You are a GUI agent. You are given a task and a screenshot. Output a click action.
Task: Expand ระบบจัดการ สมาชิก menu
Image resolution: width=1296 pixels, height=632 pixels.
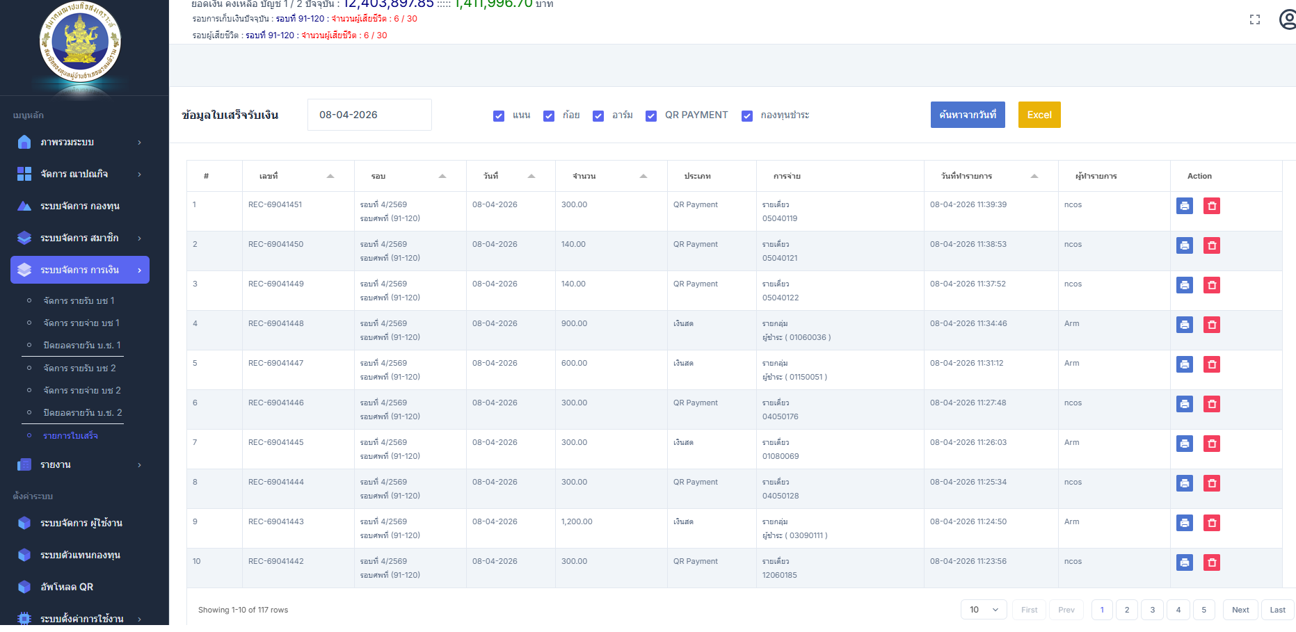point(80,238)
